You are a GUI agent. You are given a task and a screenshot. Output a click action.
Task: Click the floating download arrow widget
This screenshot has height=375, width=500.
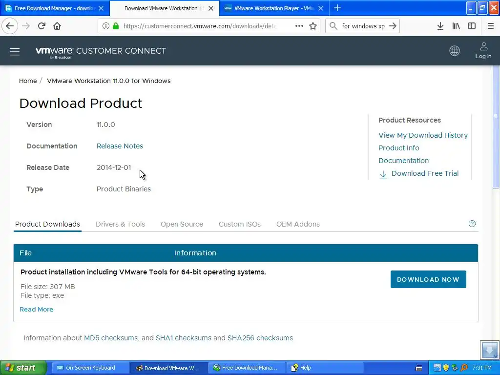[489, 350]
